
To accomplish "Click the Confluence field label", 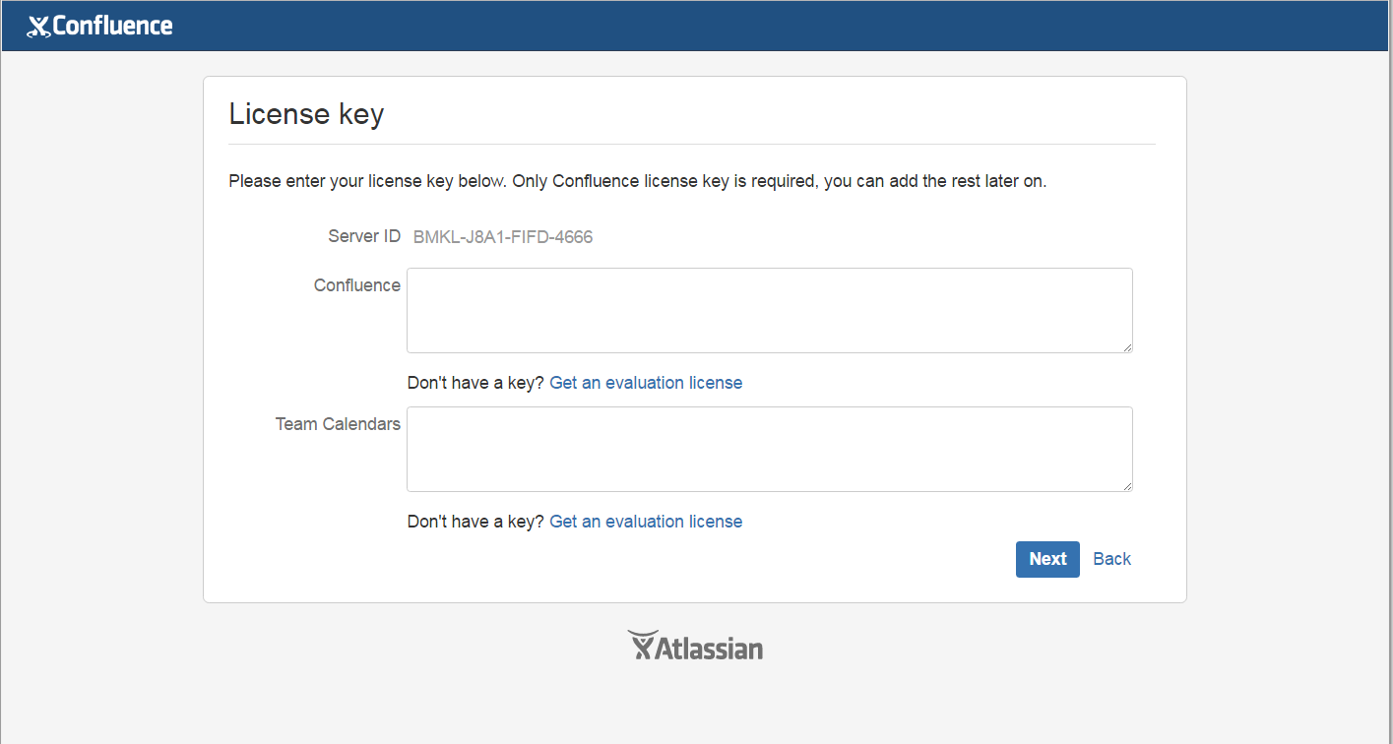I will [x=357, y=285].
